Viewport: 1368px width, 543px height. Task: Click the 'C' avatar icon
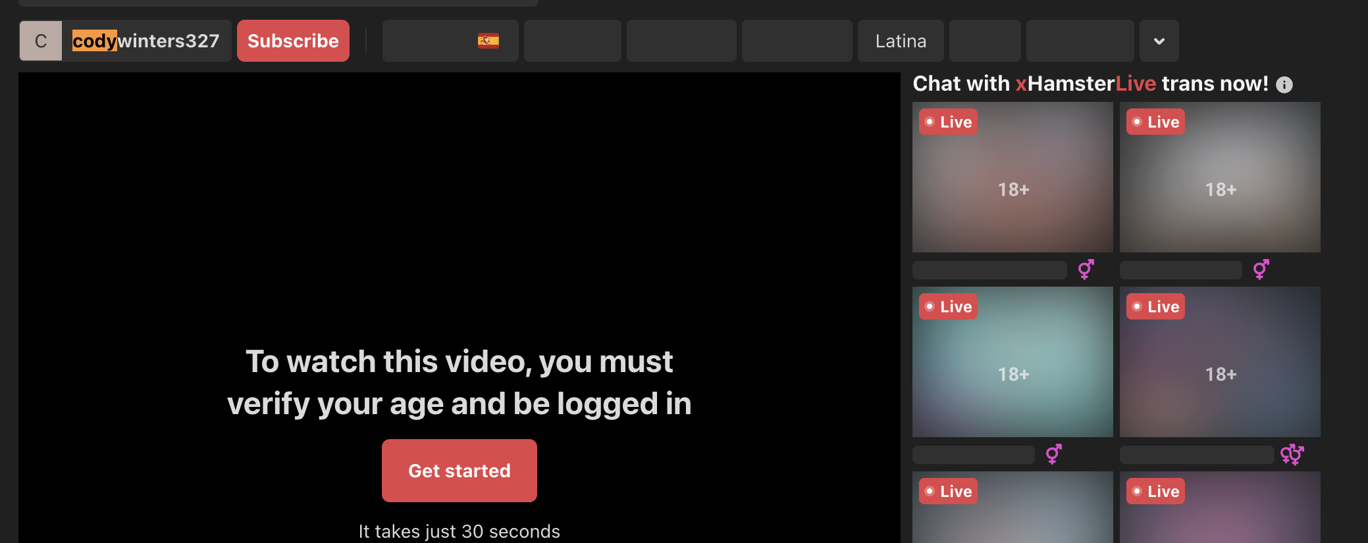(41, 41)
